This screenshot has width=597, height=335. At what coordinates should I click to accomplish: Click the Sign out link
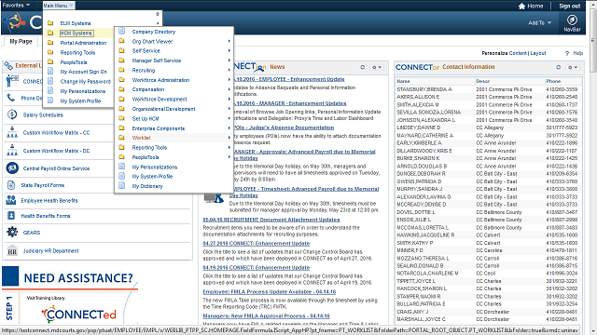[570, 7]
